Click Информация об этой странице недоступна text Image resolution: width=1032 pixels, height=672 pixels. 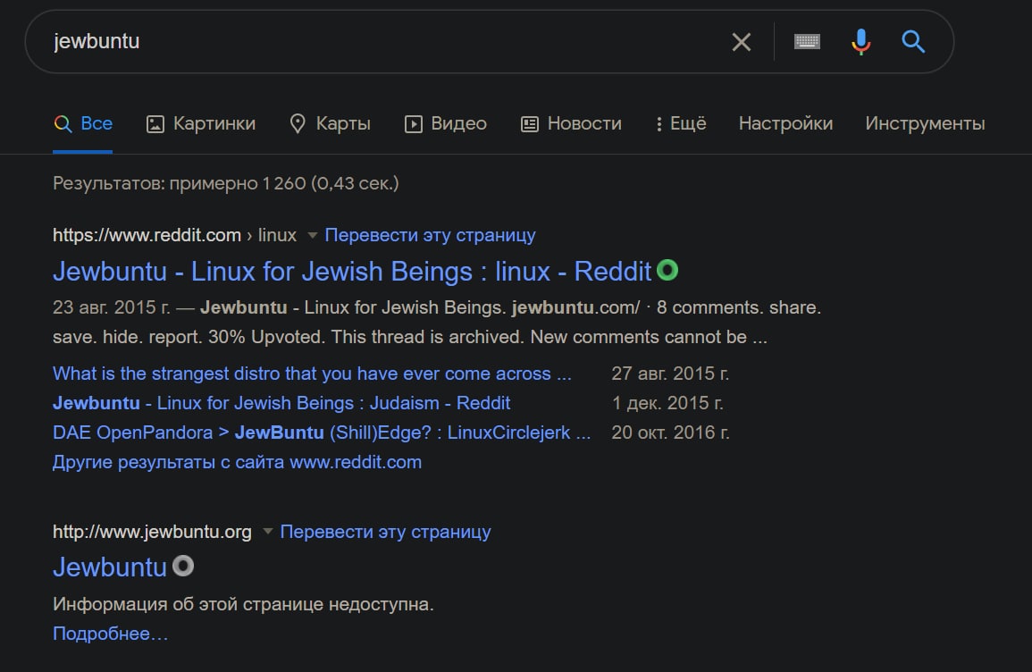pos(244,604)
